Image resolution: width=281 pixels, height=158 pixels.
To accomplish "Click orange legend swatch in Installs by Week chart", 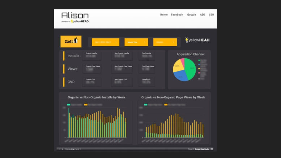I will click(86, 104).
